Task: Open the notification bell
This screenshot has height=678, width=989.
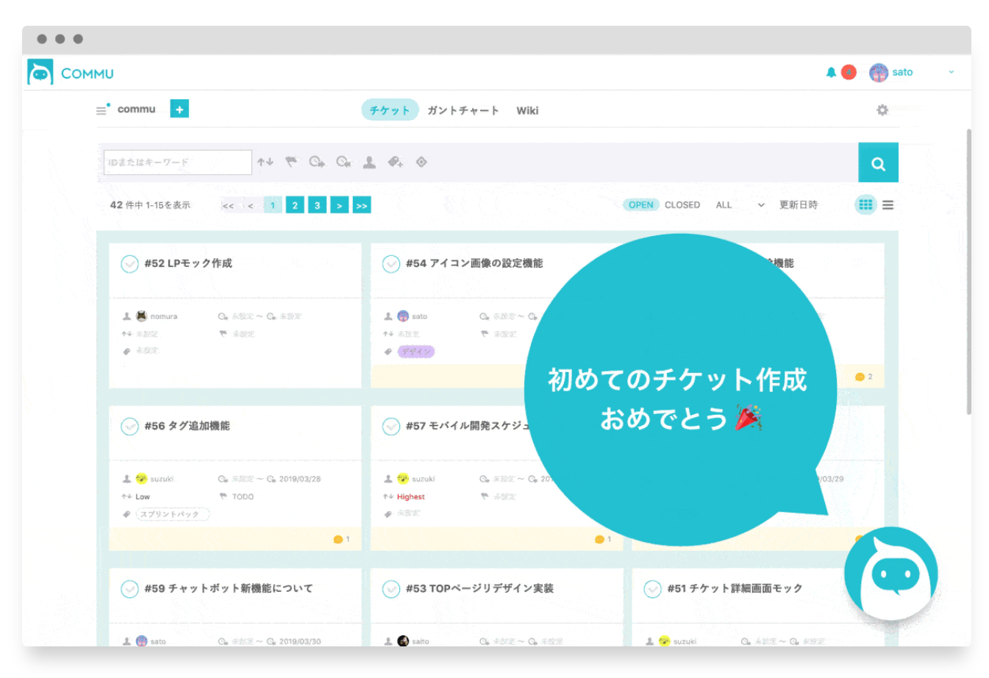Action: [831, 72]
